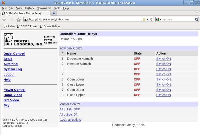The image size is (200, 135).
Task: Click the URL address field
Action: click(85, 19)
